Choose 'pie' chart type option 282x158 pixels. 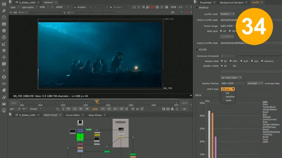pyautogui.click(x=228, y=93)
